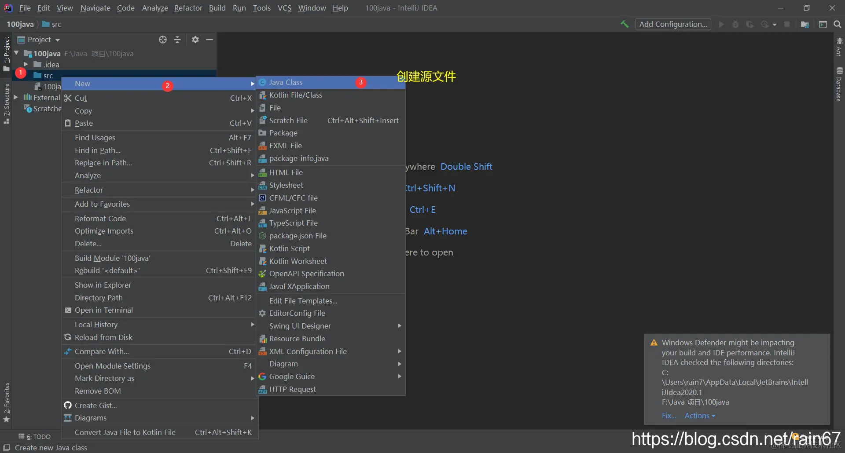845x453 pixels.
Task: Expand the XML Configuration File submenu
Action: click(x=331, y=351)
